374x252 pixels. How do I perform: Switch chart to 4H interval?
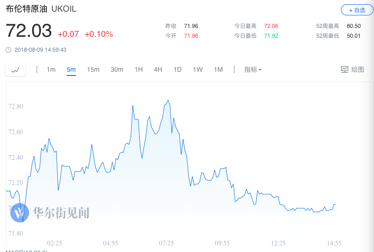click(158, 69)
